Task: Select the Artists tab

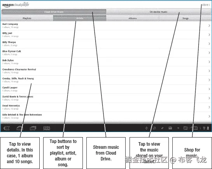Action: pos(80,18)
